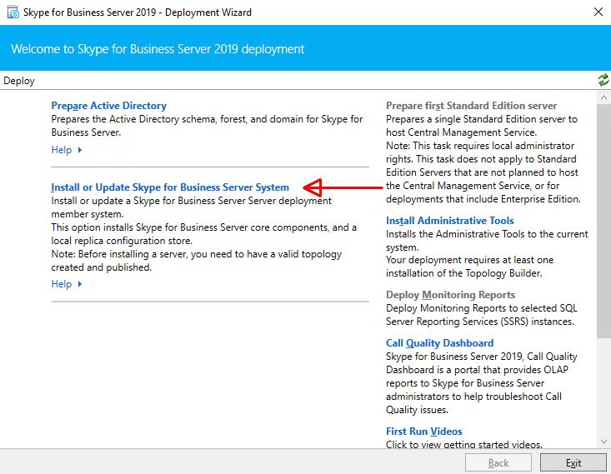This screenshot has height=474, width=611.
Task: Open Help under Prepare Active Directory
Action: [62, 150]
